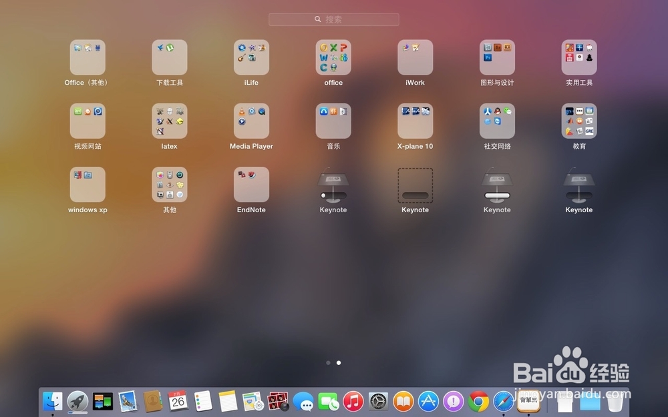
Task: Click inside the Launchpad search field
Action: click(x=333, y=19)
